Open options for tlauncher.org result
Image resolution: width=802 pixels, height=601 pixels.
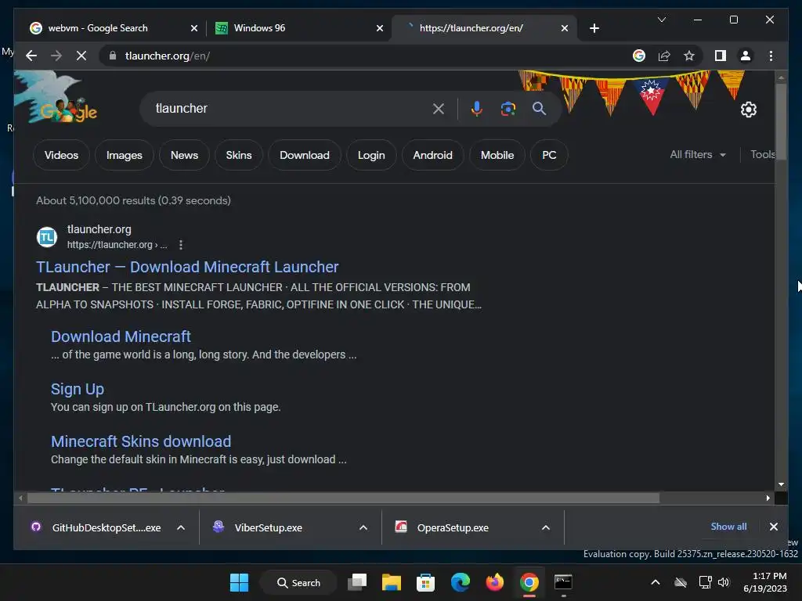[181, 245]
